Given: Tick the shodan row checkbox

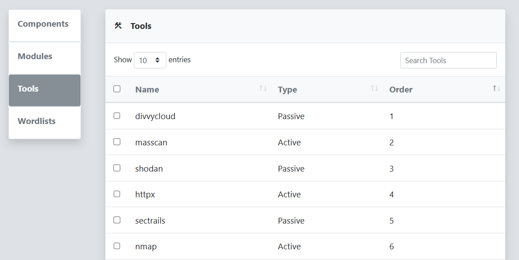Looking at the screenshot, I should 117,168.
